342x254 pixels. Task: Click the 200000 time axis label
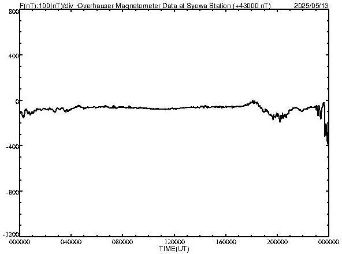click(x=277, y=242)
